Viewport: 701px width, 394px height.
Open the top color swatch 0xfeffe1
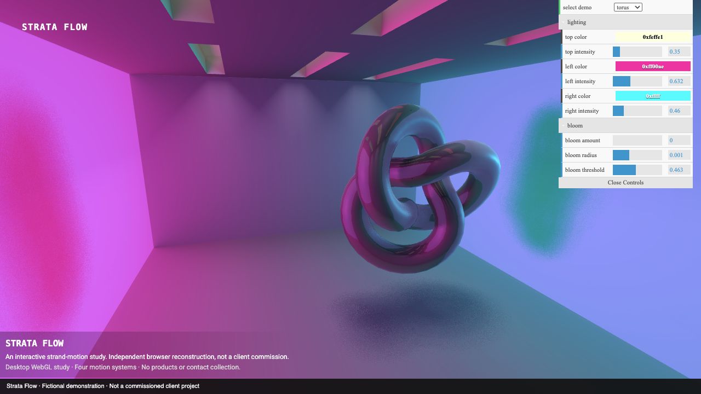[653, 37]
